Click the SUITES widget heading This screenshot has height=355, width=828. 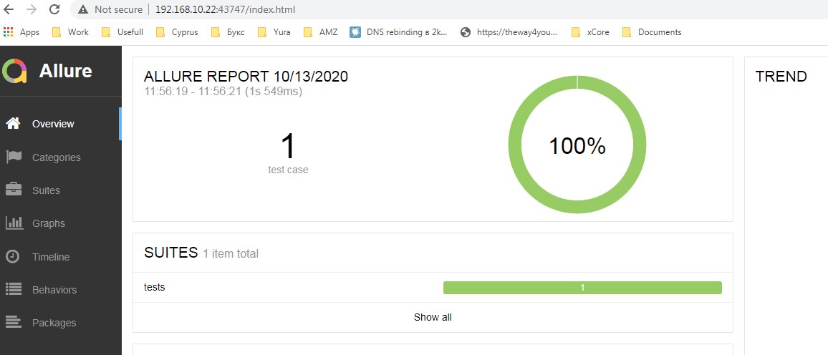click(170, 252)
